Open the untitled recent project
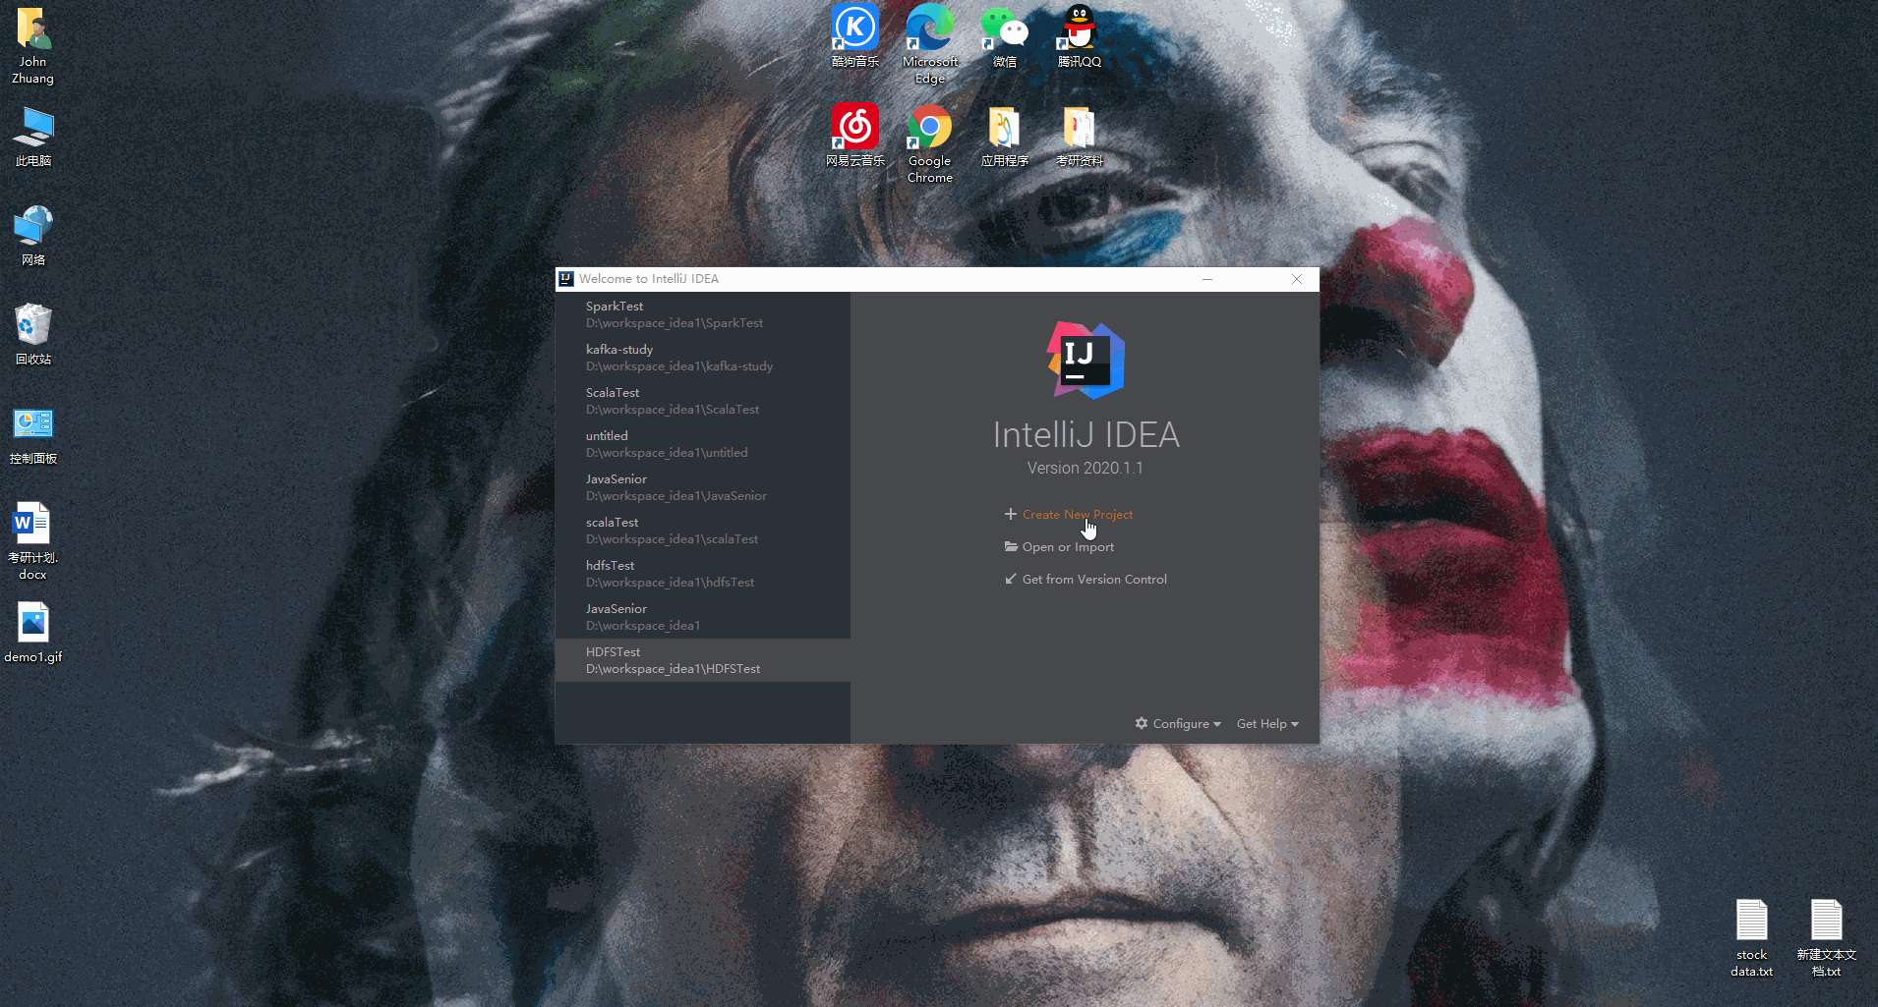 coord(703,444)
